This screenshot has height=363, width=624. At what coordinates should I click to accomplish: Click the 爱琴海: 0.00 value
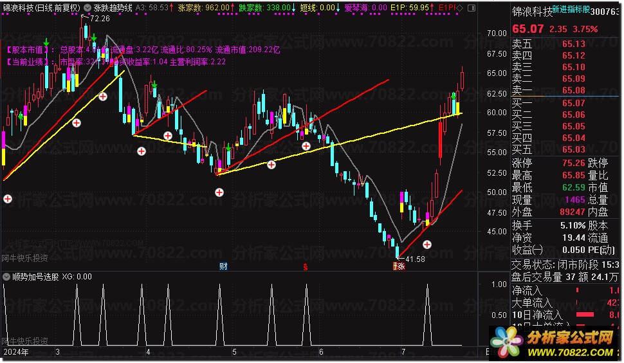(x=365, y=8)
